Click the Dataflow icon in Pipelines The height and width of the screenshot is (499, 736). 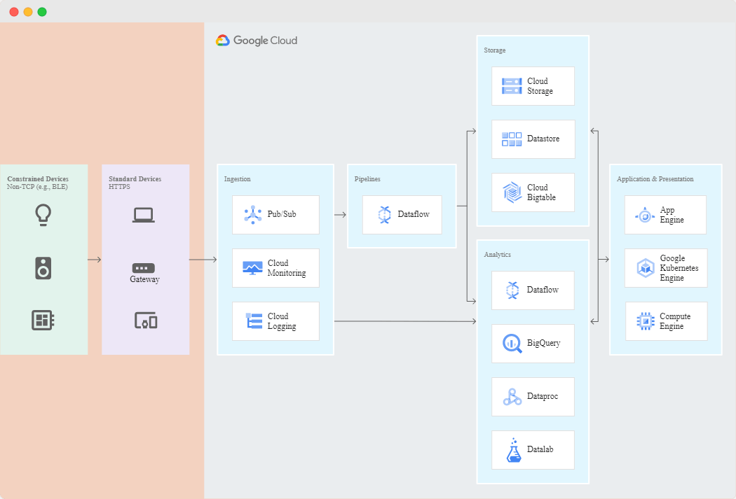coord(384,215)
